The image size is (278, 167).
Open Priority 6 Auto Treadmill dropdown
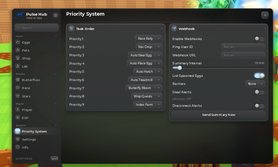[x=145, y=80]
